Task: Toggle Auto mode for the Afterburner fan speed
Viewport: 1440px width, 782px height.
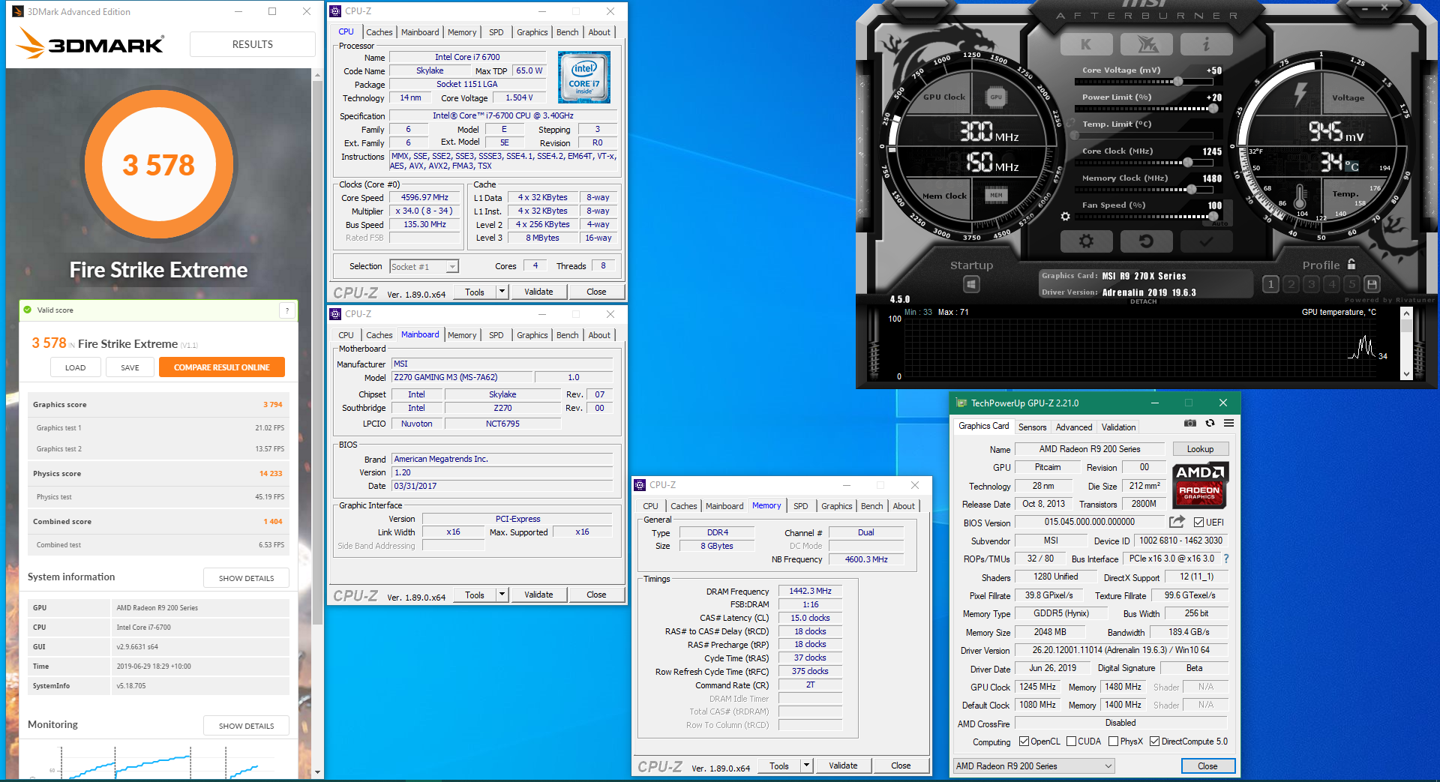Action: [x=1220, y=223]
